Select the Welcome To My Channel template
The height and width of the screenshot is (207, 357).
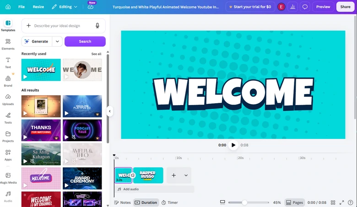[x=41, y=199]
